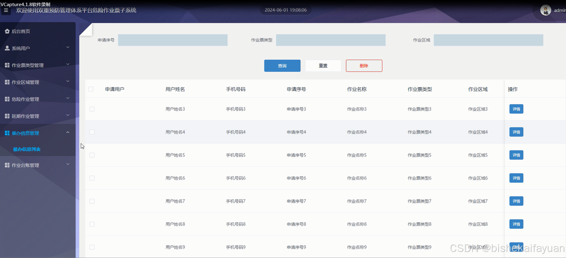Focus the 作业区域 search field
The image size is (566, 258).
point(488,40)
